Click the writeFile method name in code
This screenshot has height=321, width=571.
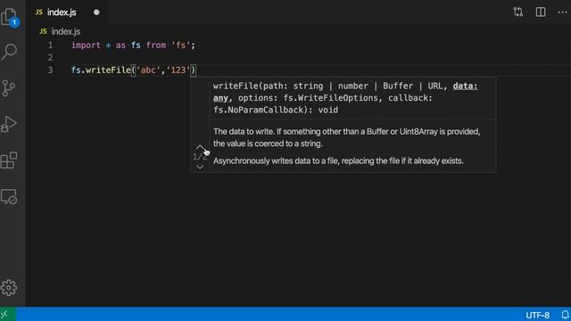pyautogui.click(x=108, y=70)
